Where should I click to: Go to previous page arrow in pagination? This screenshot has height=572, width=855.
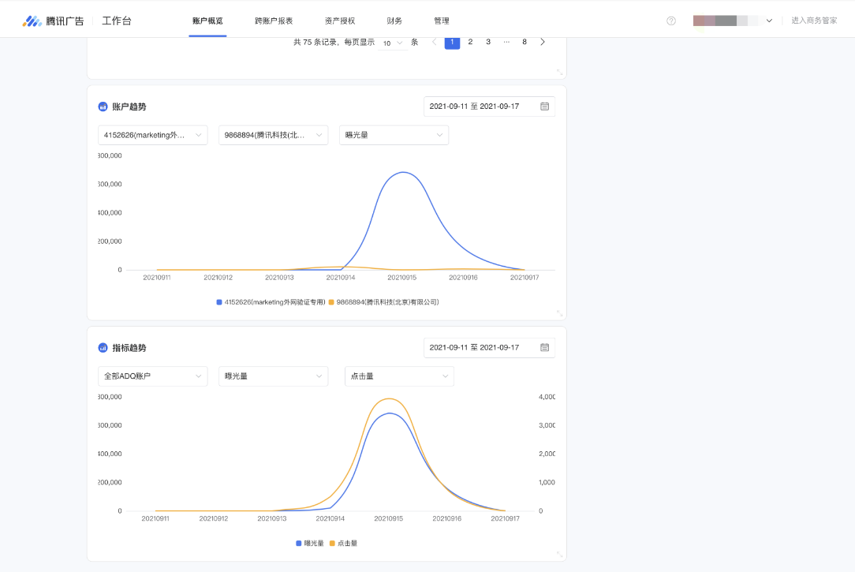point(434,43)
